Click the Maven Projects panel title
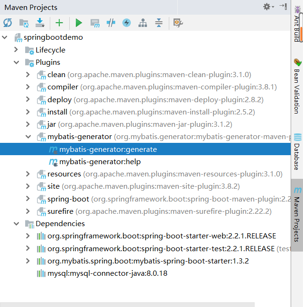Viewport: 303px width, 307px height. coord(31,8)
